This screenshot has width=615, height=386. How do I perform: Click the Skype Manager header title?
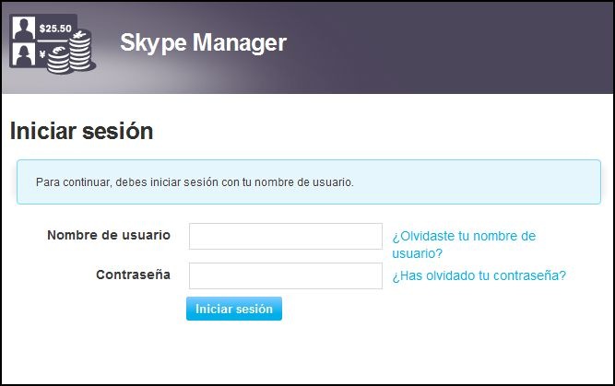coord(203,43)
